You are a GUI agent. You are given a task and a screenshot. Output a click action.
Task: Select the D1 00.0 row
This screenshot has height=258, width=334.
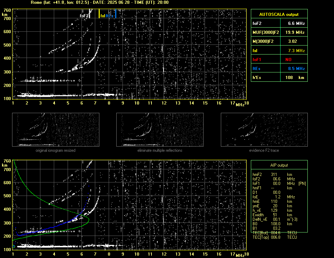(x=266, y=192)
